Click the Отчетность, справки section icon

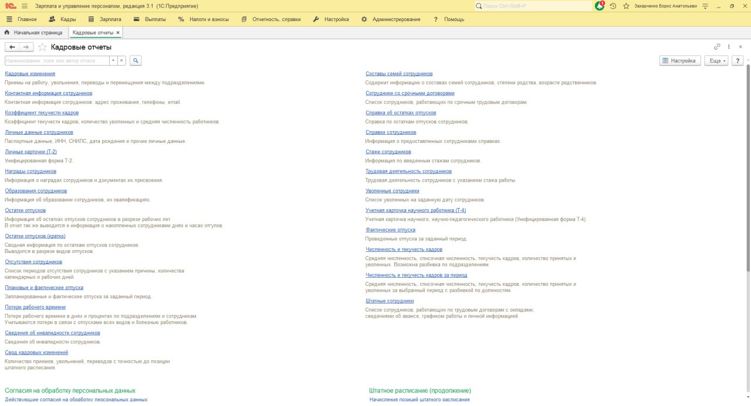point(243,19)
